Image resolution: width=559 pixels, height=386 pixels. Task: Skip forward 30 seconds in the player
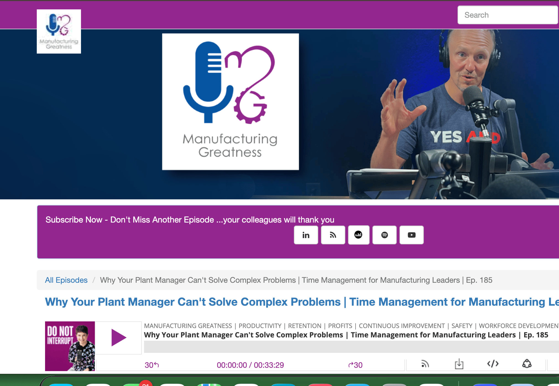tap(356, 365)
